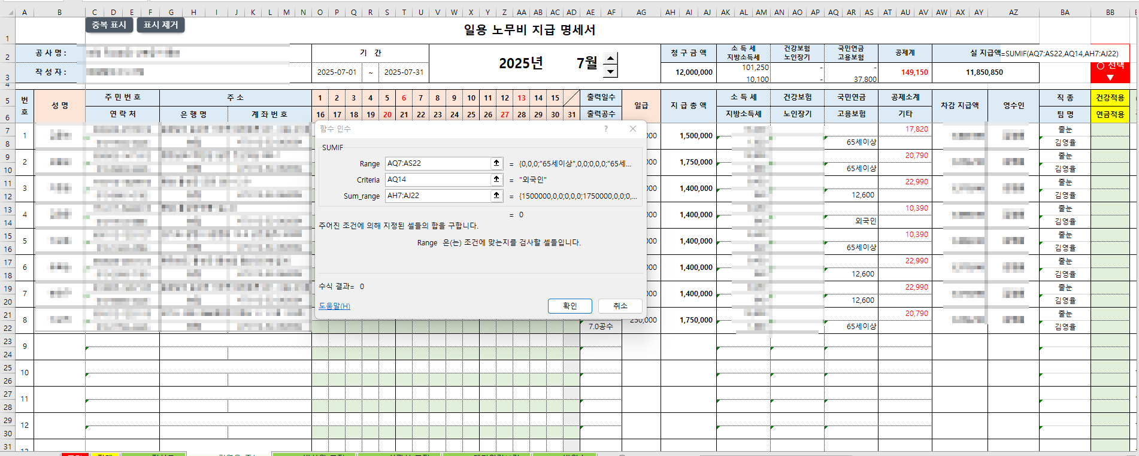
Task: Click the collapse dialog icon for Range
Action: pos(496,163)
